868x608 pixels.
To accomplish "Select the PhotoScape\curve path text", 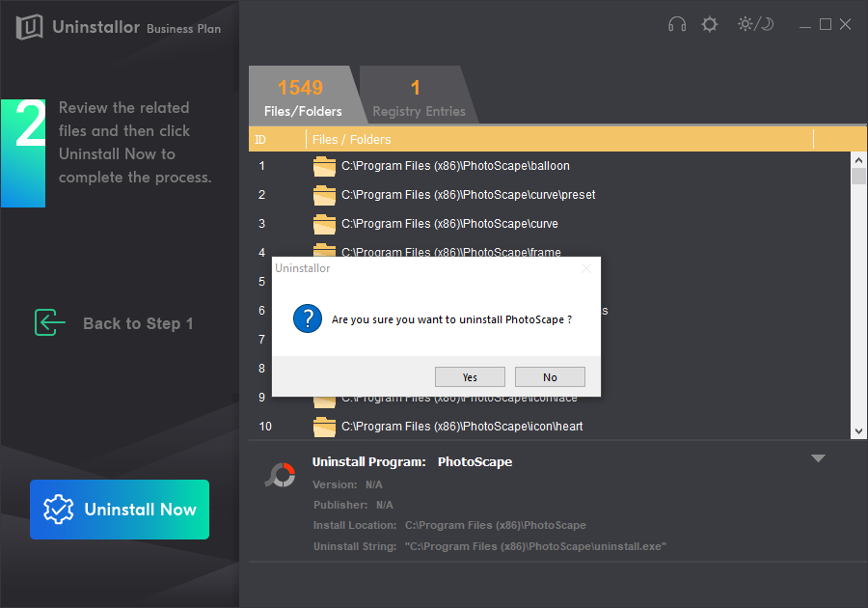I will click(449, 223).
